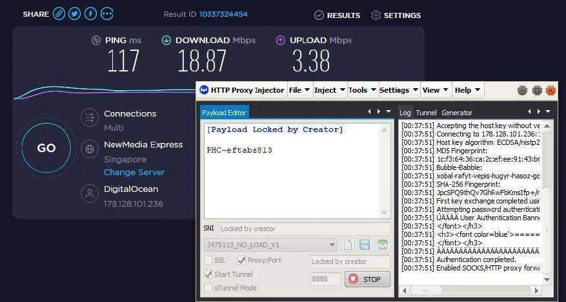Click 'Authentication completed.' log line
566x302 pixels.
tap(476, 260)
